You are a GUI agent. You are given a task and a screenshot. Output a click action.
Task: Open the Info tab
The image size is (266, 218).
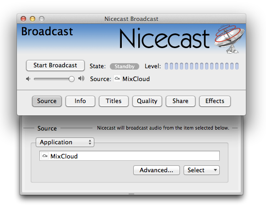pyautogui.click(x=80, y=101)
